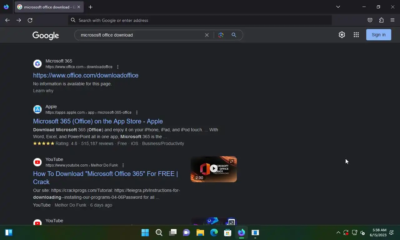
Task: Open the list all tabs dropdown
Action: click(338, 7)
